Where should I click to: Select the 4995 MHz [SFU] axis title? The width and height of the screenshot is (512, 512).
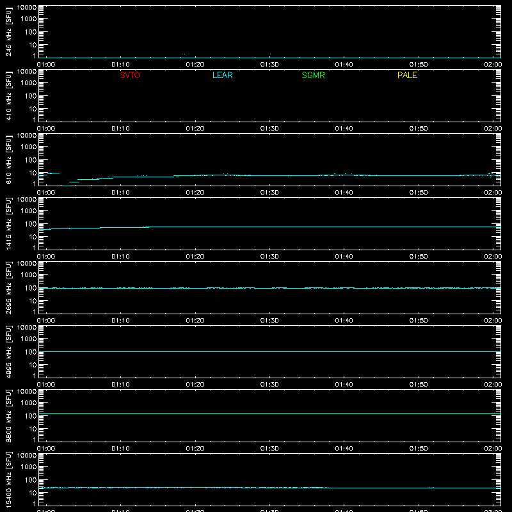pos(9,351)
